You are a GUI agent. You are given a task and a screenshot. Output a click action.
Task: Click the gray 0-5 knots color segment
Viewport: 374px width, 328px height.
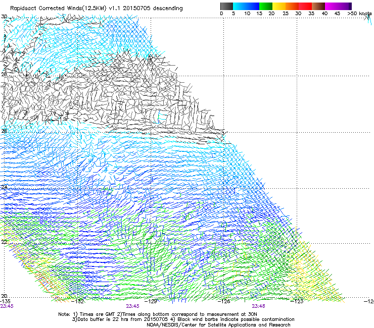tap(226, 6)
